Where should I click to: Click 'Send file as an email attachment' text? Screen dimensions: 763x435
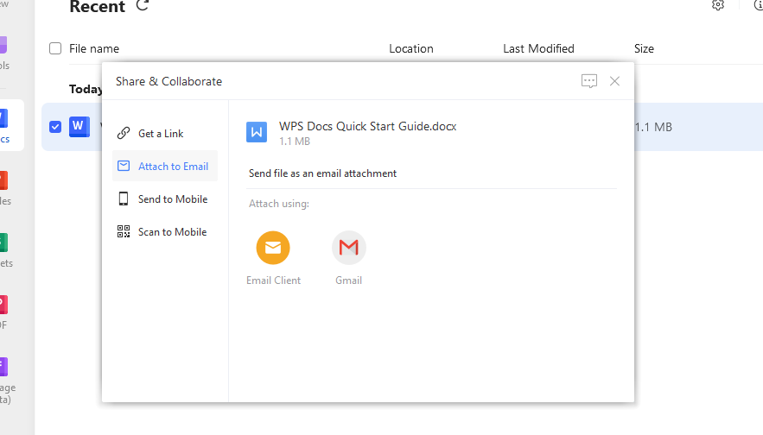322,173
